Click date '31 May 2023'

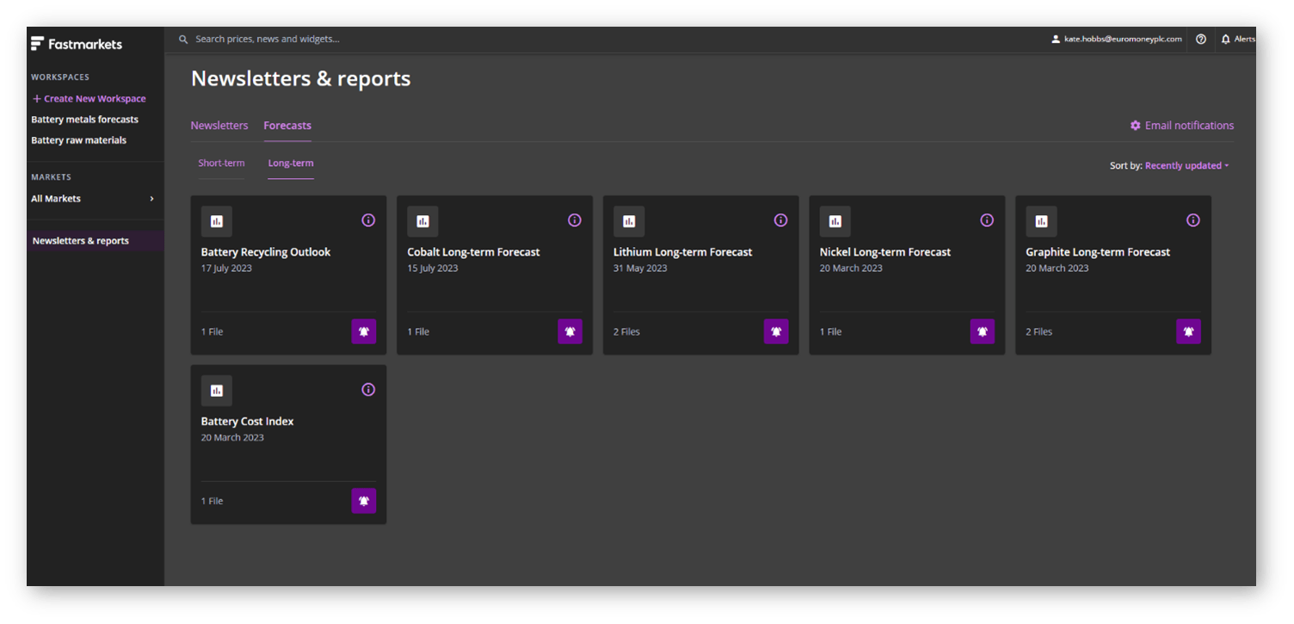[x=640, y=269]
